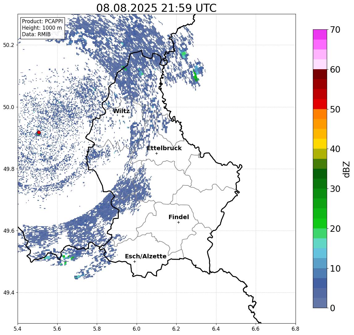
Task: Click the yellow swatch just above 40 dBZ
Action: tap(320, 144)
